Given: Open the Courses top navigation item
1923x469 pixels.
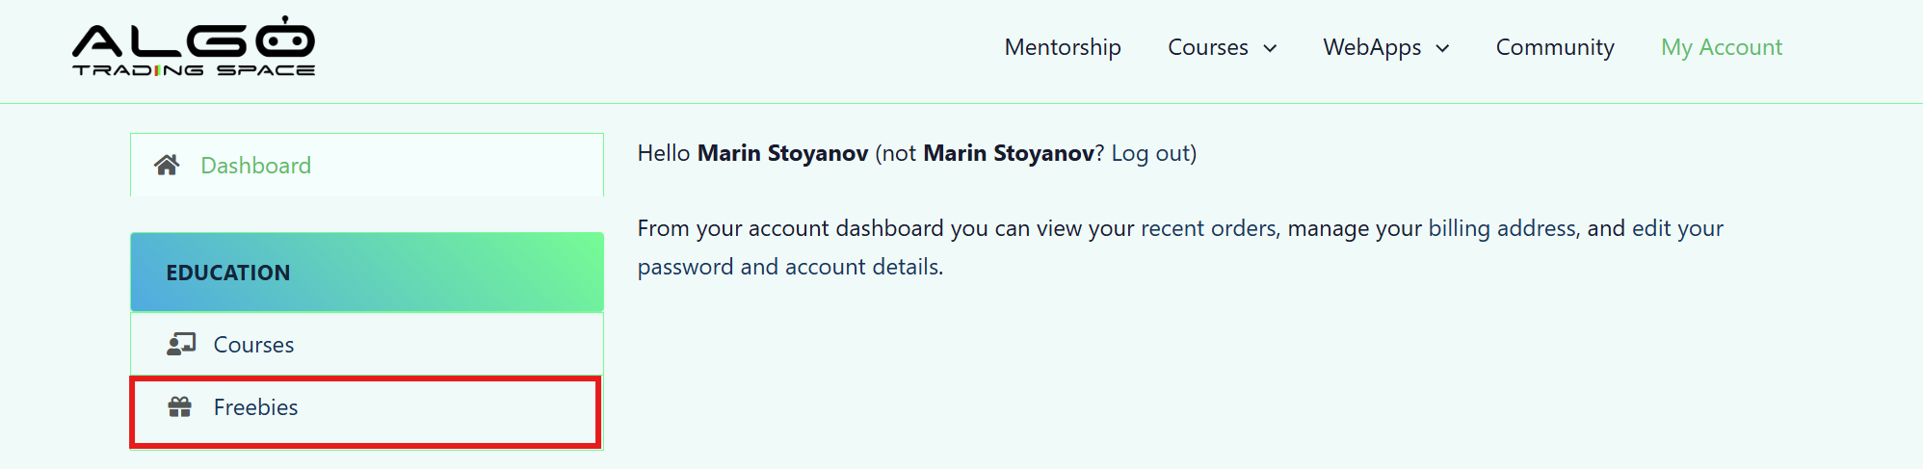Looking at the screenshot, I should click(1207, 47).
